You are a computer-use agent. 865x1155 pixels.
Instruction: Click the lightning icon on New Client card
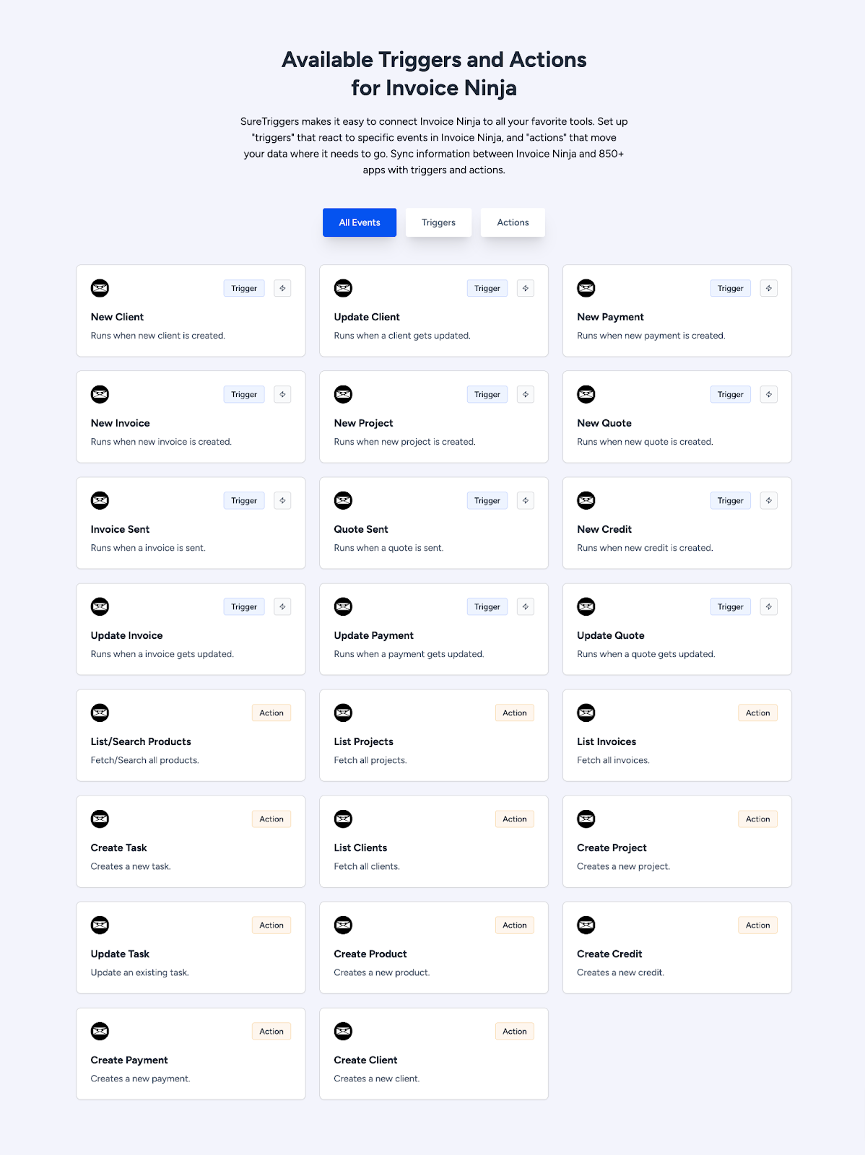pos(282,288)
